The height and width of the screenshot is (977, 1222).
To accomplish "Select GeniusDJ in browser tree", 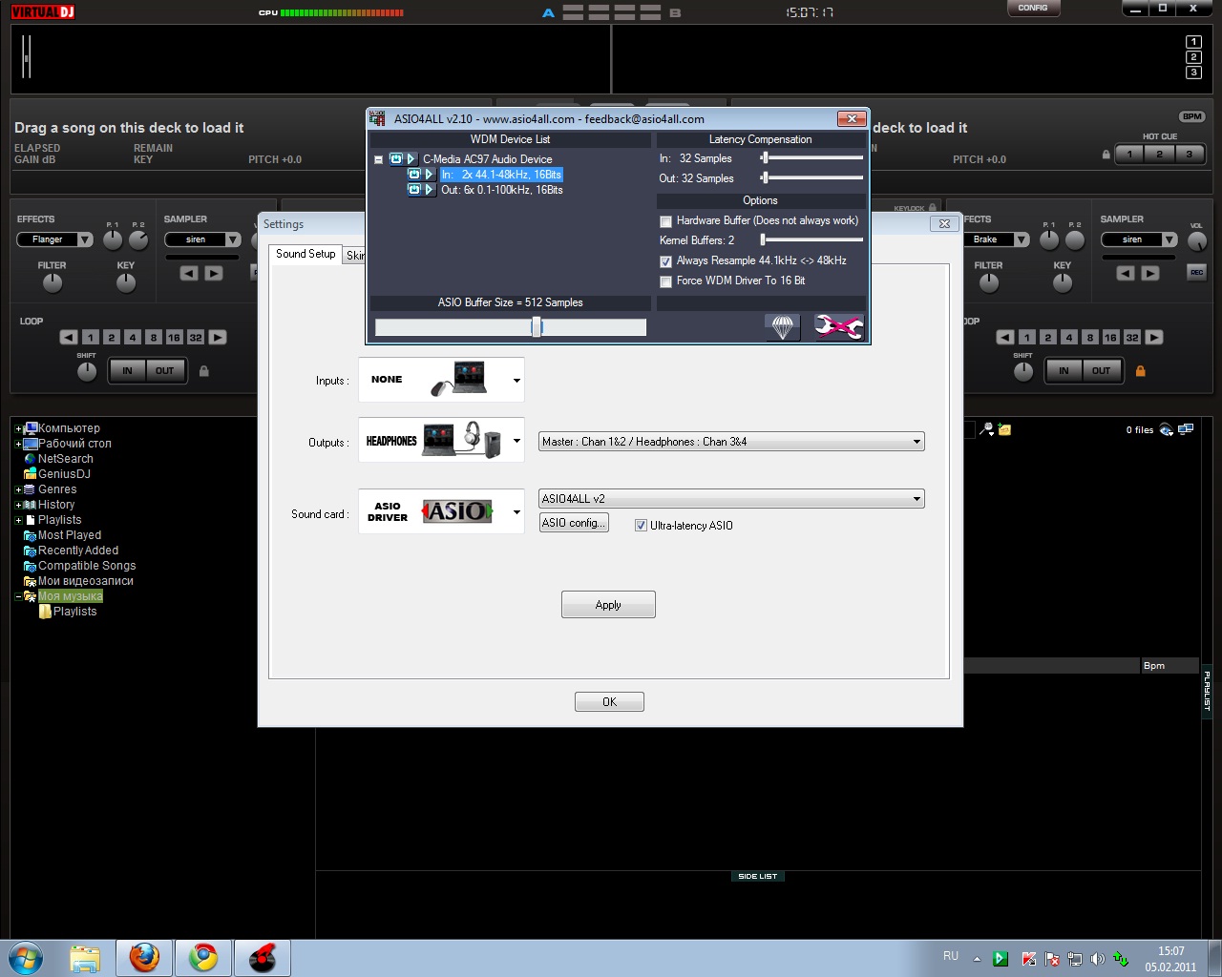I will [64, 474].
